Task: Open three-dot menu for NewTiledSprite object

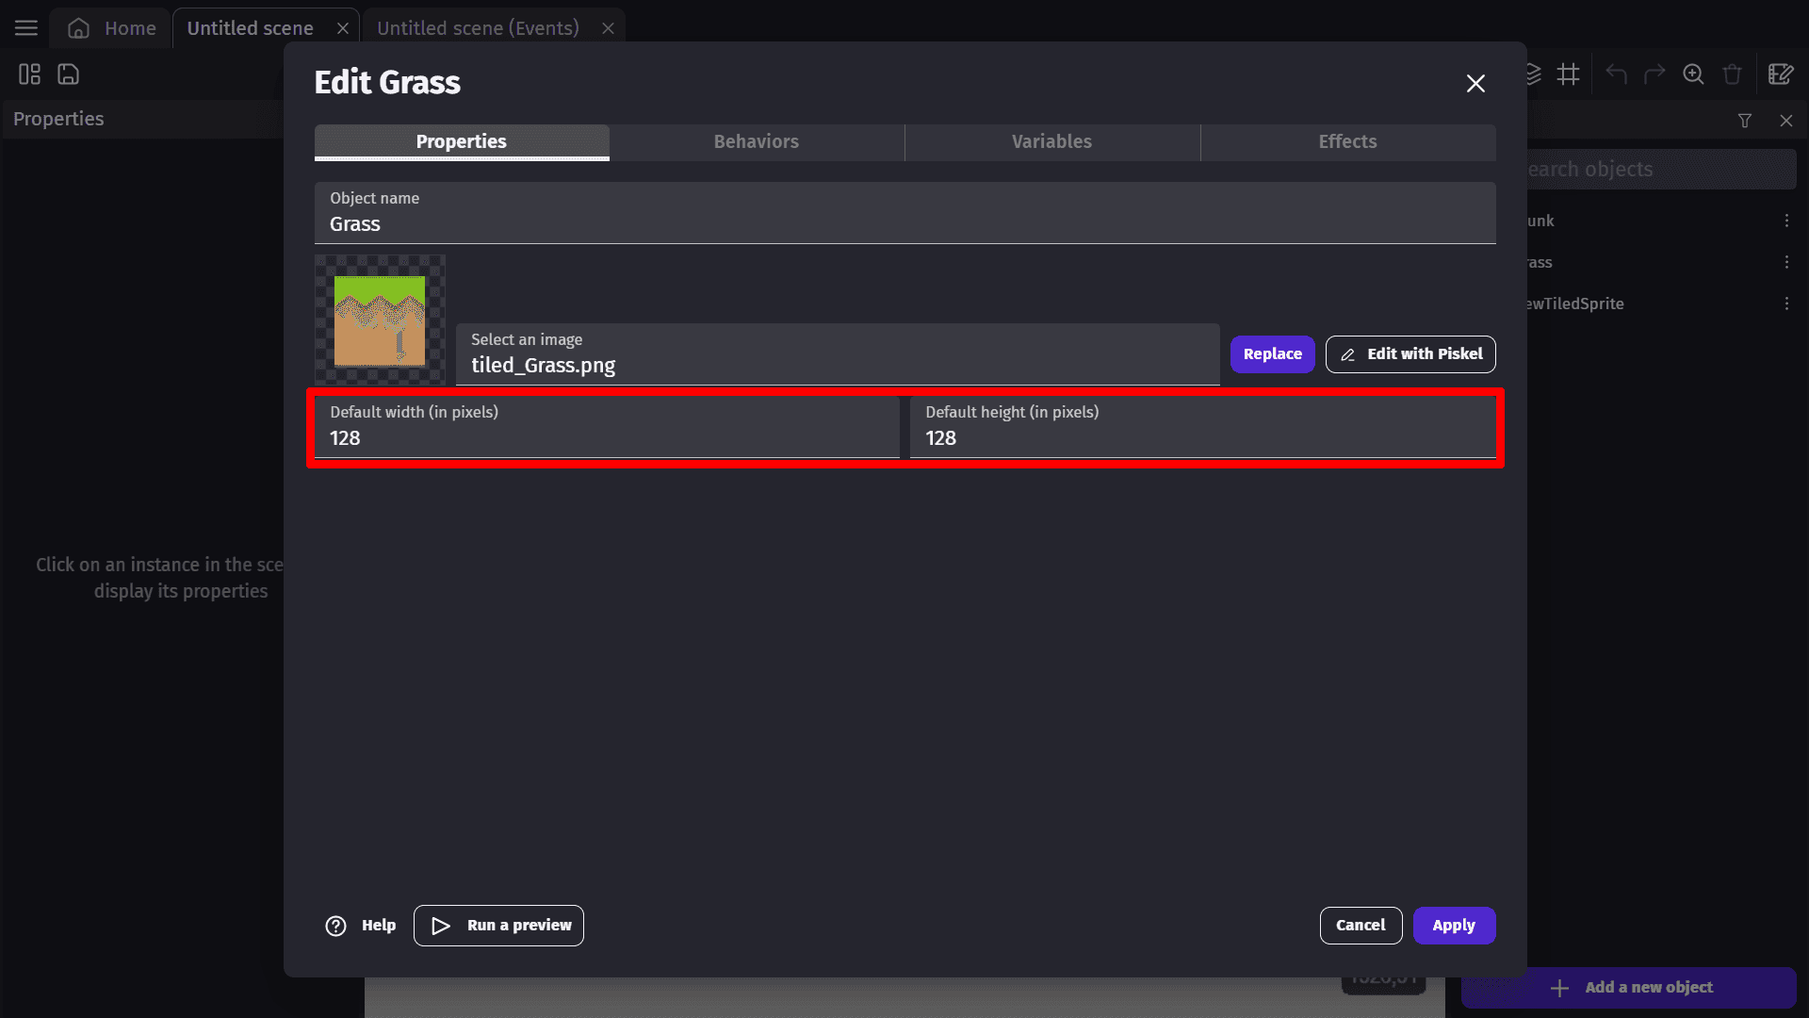Action: (x=1786, y=304)
